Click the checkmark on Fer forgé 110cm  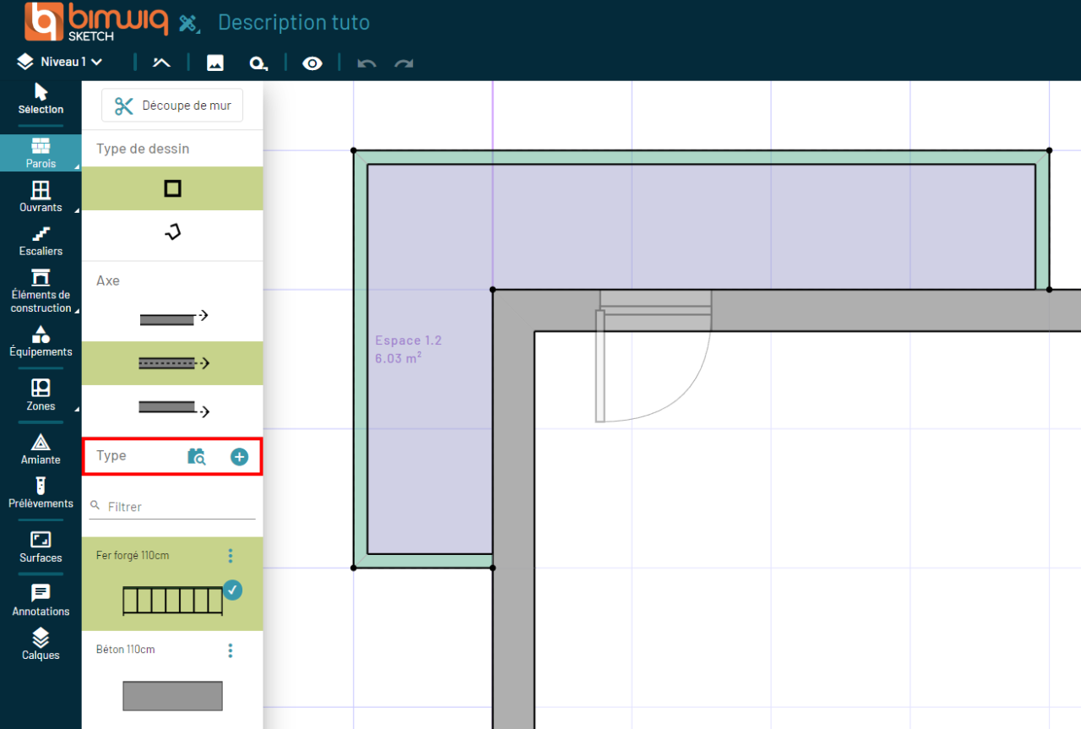point(232,590)
